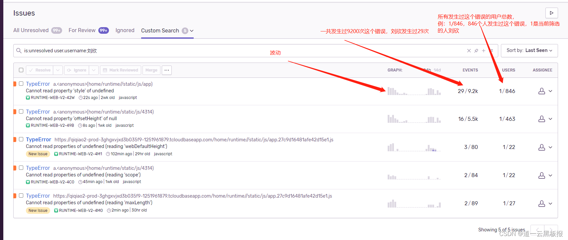Expand assignee chevron for 2/89 issue
568x240 pixels.
point(550,203)
